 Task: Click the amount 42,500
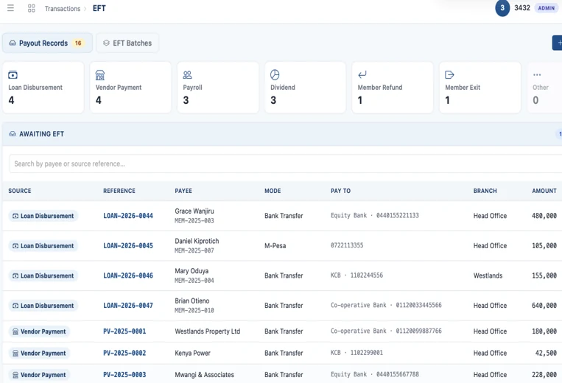pos(546,353)
